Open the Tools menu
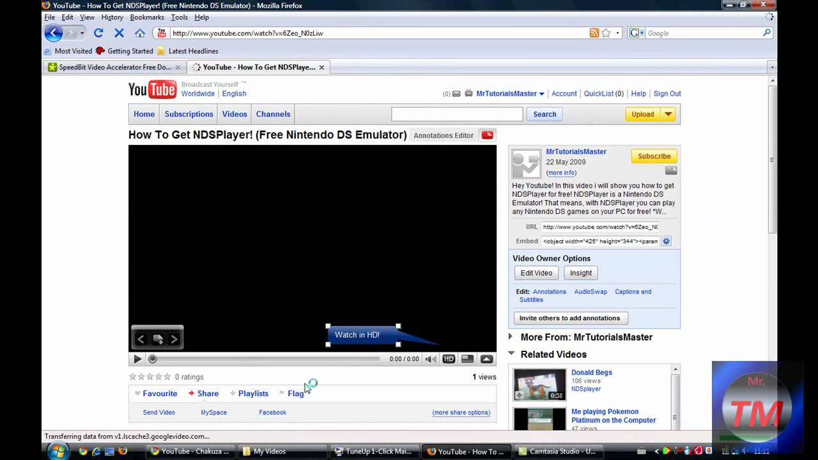The height and width of the screenshot is (460, 818). click(180, 17)
